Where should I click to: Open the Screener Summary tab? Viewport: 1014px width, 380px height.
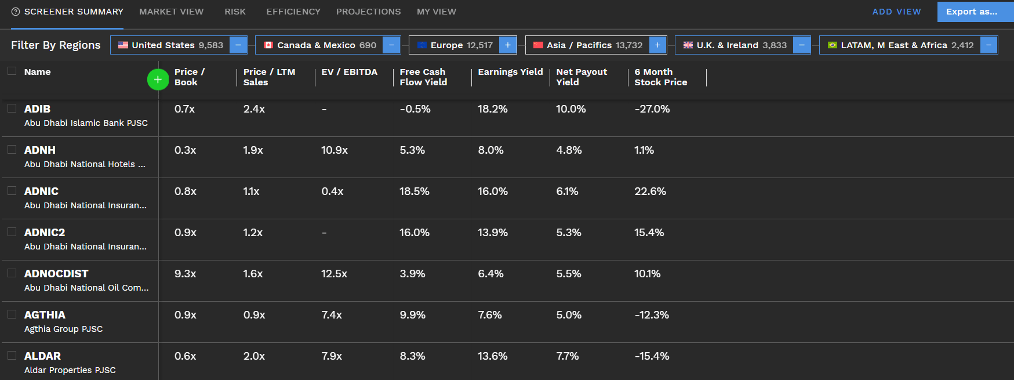click(x=74, y=12)
